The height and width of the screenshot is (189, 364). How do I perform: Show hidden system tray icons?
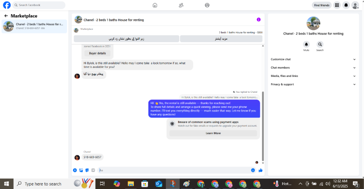(300, 184)
